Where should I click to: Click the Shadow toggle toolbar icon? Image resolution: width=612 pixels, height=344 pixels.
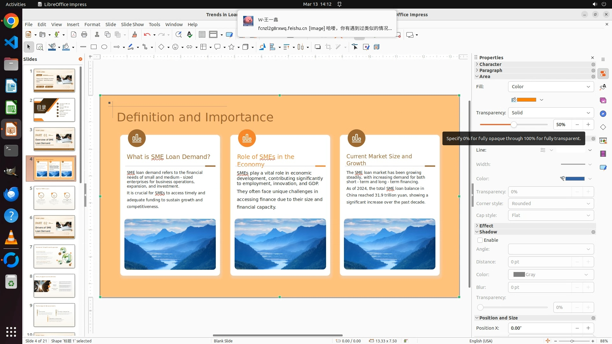pyautogui.click(x=317, y=47)
